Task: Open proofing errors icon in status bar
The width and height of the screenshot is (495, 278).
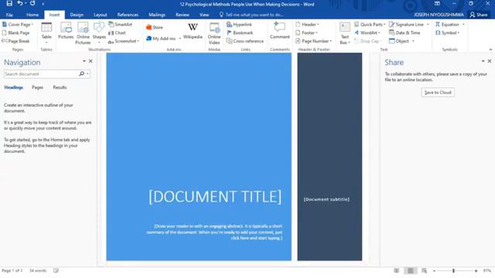Action: click(x=56, y=270)
